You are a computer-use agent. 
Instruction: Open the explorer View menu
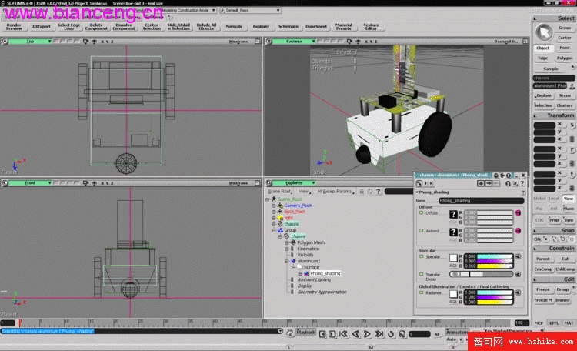click(304, 192)
